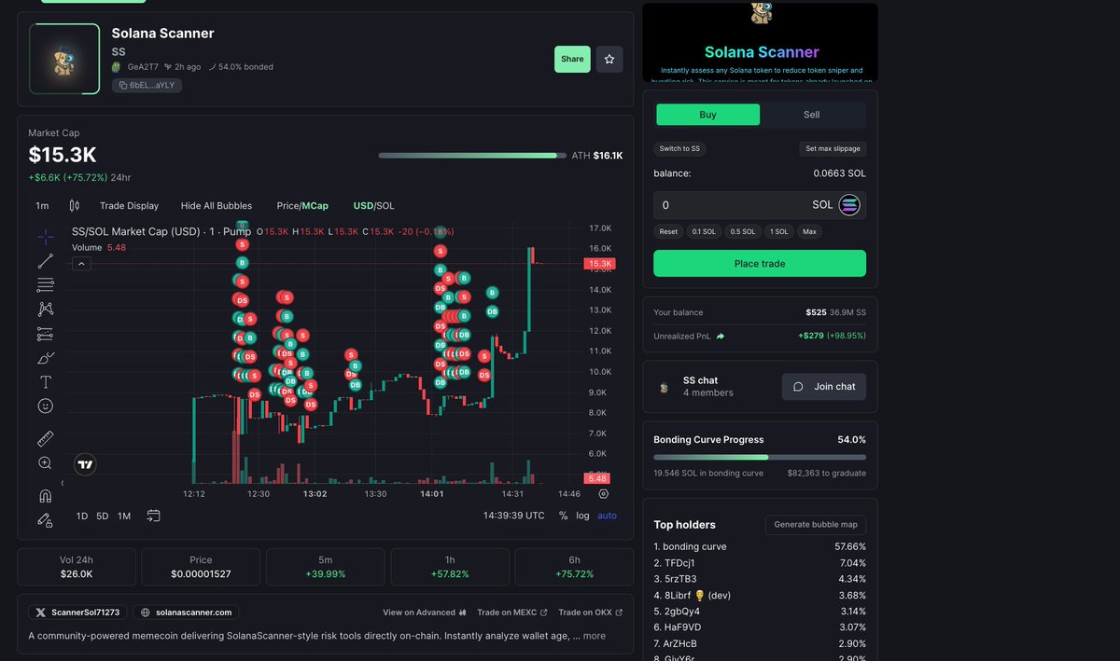Open the Fibonacci retracement tool

45,285
